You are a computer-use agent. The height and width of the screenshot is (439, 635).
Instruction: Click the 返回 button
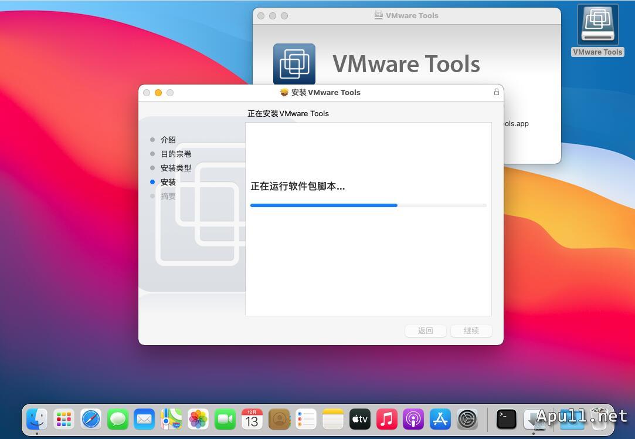(x=425, y=330)
